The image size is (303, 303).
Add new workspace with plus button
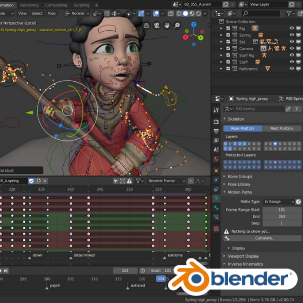[x=96, y=5]
